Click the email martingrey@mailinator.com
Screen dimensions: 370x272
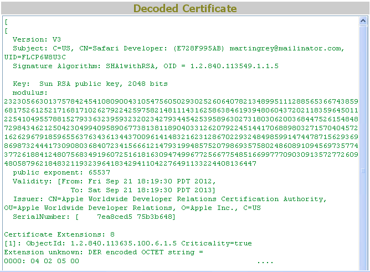285,48
